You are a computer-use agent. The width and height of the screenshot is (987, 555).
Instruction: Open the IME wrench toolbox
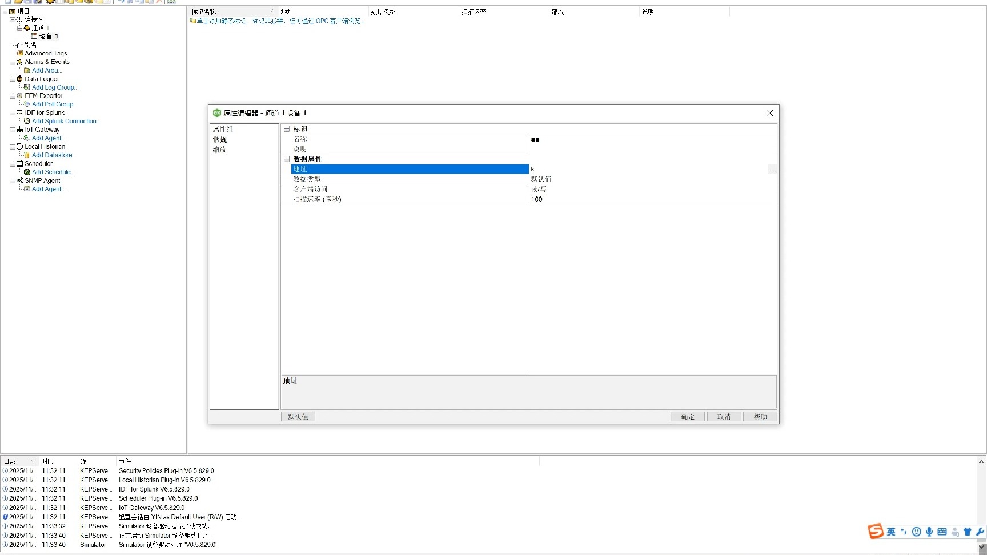[x=980, y=532]
